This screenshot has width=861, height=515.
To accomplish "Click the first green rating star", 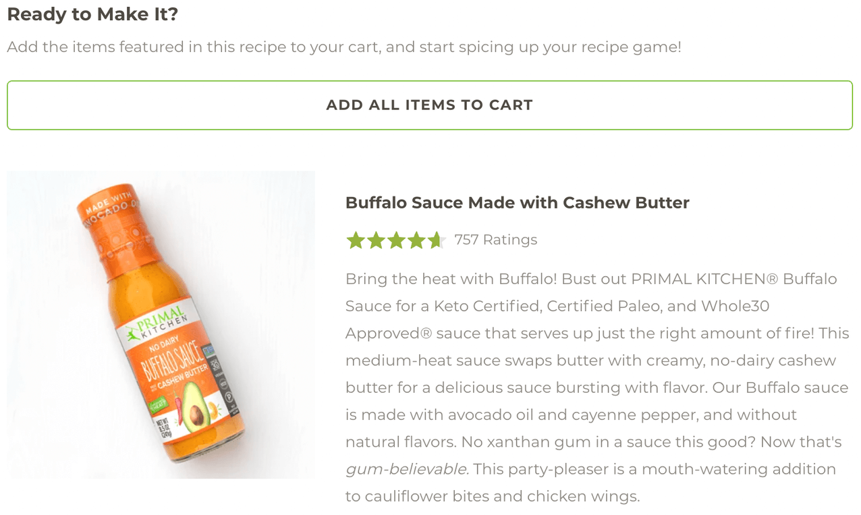I will (x=355, y=240).
